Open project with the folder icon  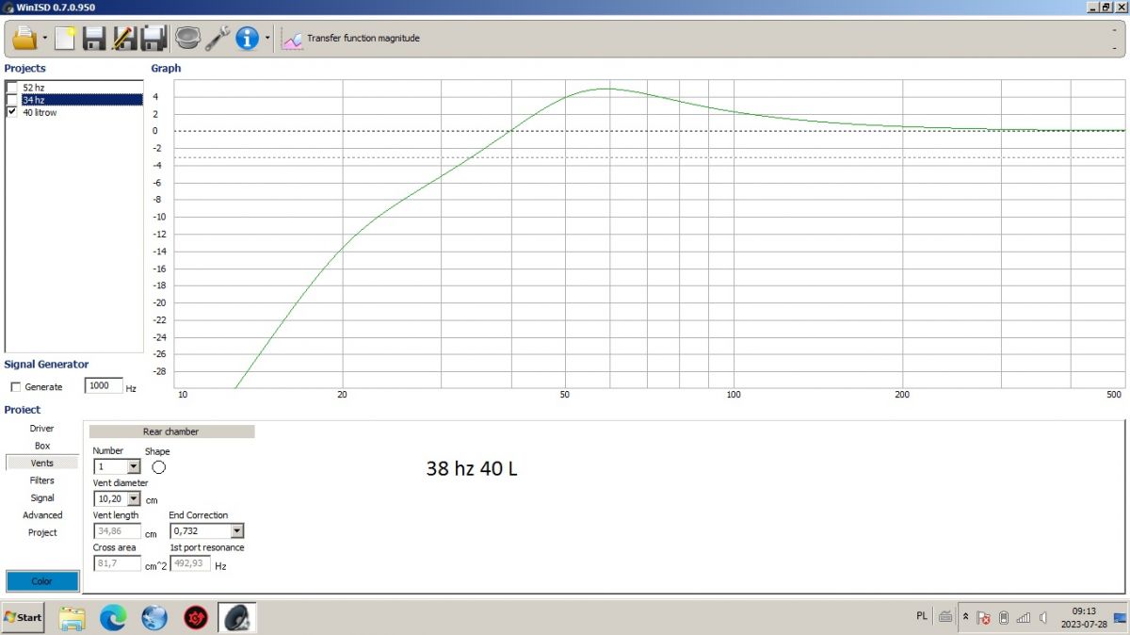24,39
